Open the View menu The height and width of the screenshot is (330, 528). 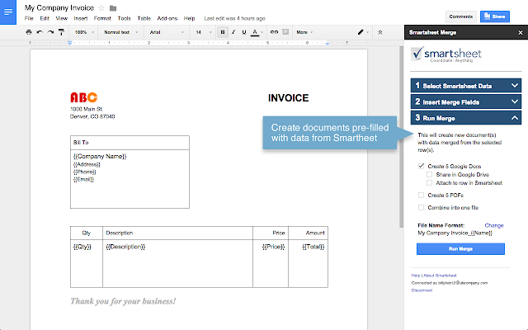coord(62,18)
